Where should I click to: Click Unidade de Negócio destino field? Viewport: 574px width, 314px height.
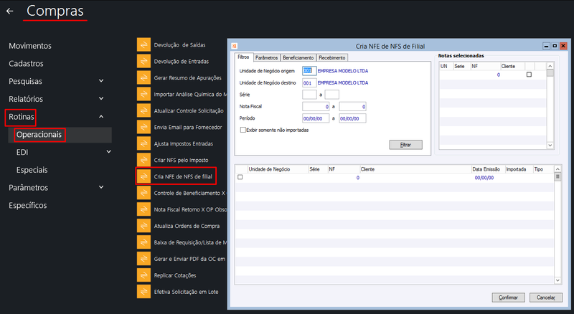point(309,82)
